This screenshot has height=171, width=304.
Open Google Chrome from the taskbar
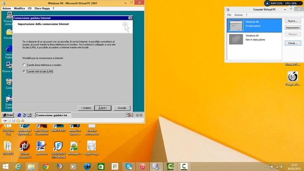pos(46,167)
